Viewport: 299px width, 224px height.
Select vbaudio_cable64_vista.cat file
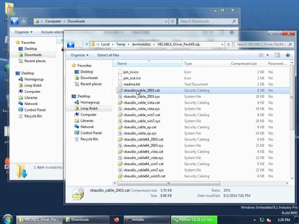203,152
